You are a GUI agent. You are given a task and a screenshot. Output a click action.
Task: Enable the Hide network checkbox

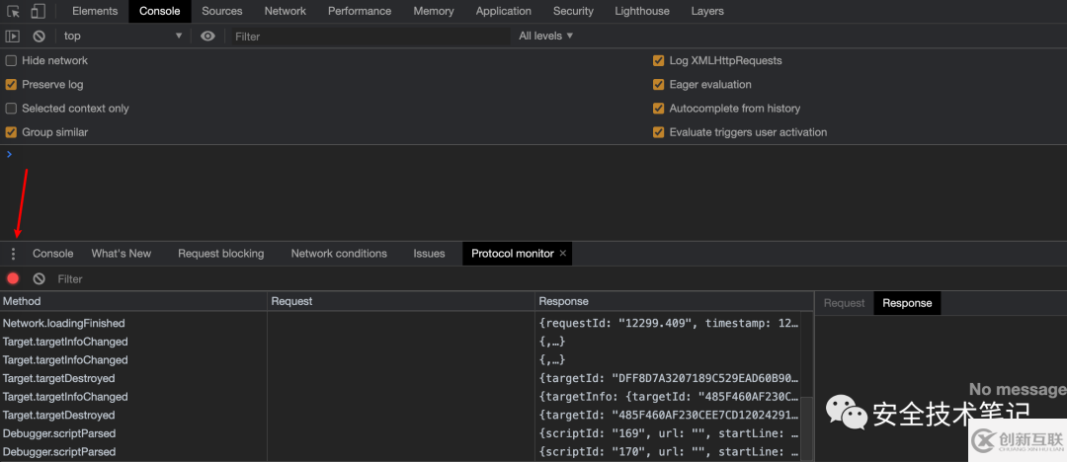click(11, 60)
